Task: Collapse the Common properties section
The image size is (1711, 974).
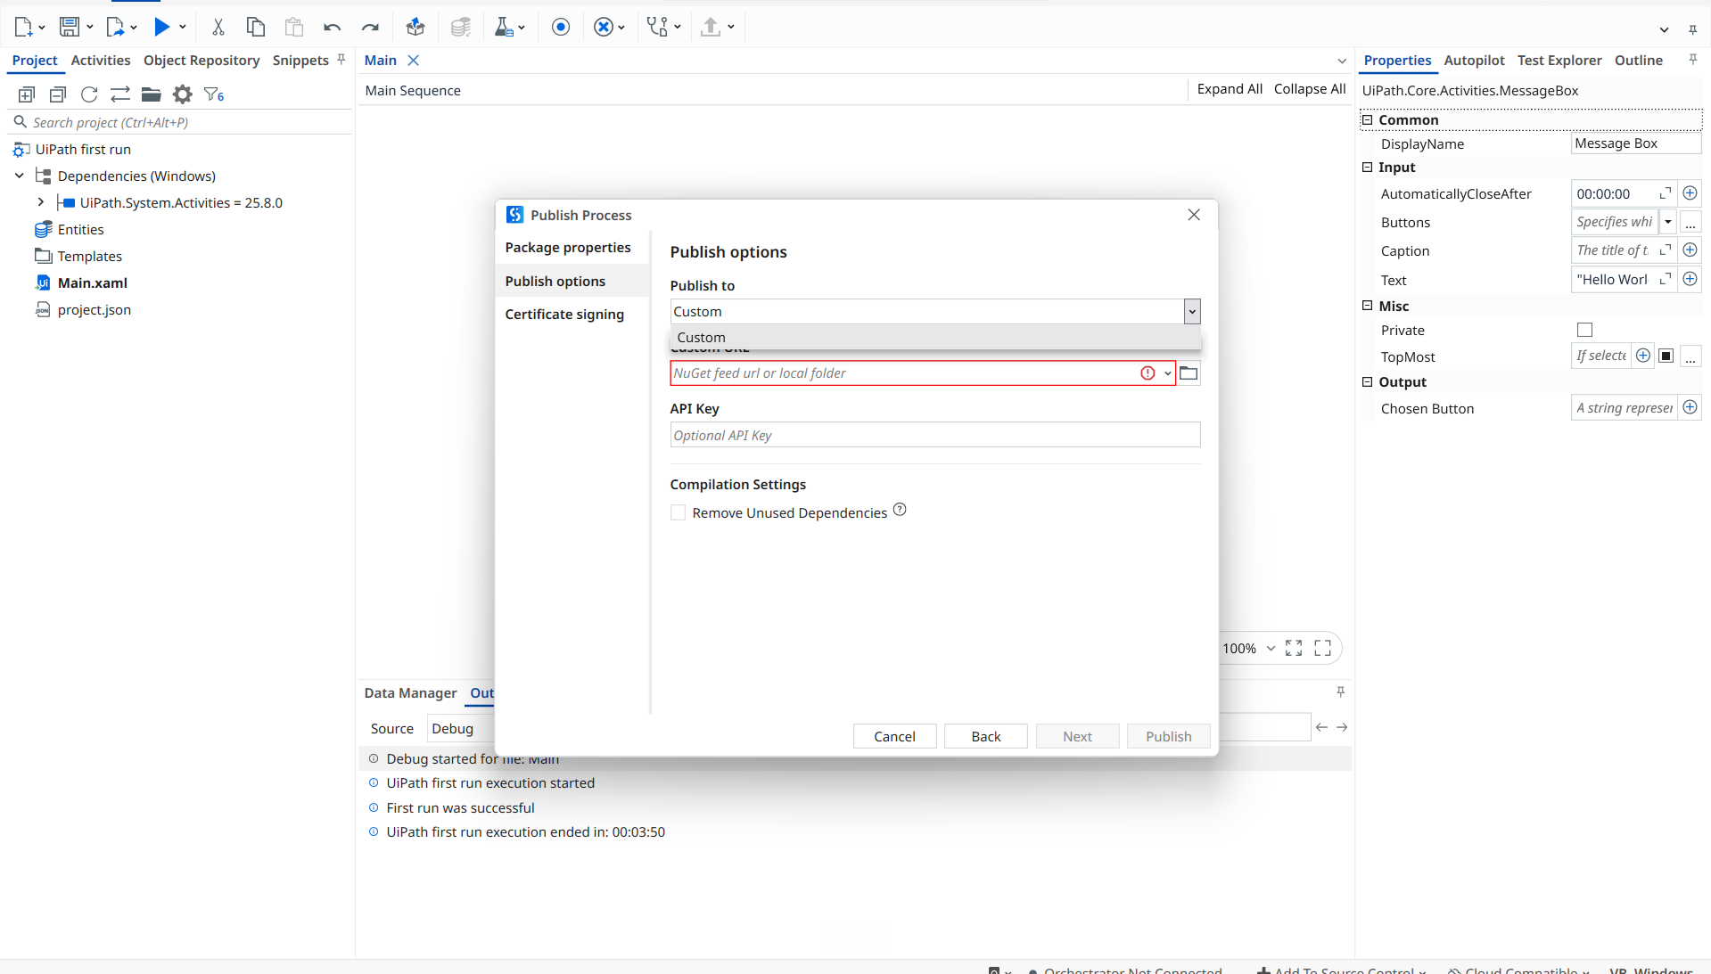Action: coord(1369,119)
